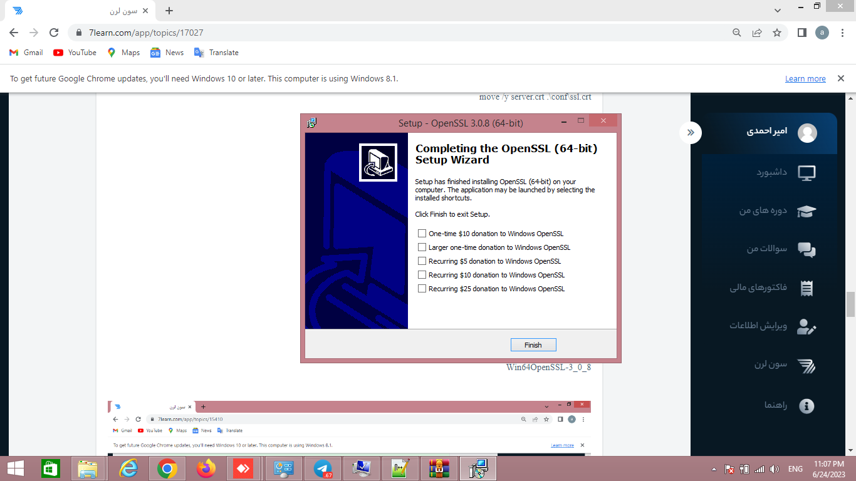Click the receipt icon in sidebar

pyautogui.click(x=806, y=288)
